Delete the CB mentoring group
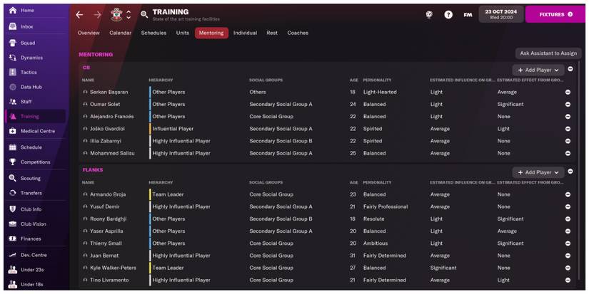Screen dimensions: 589x294 tap(570, 69)
